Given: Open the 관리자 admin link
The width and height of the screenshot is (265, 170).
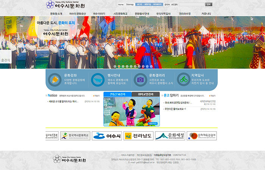Looking at the screenshot, I should point(167,5).
